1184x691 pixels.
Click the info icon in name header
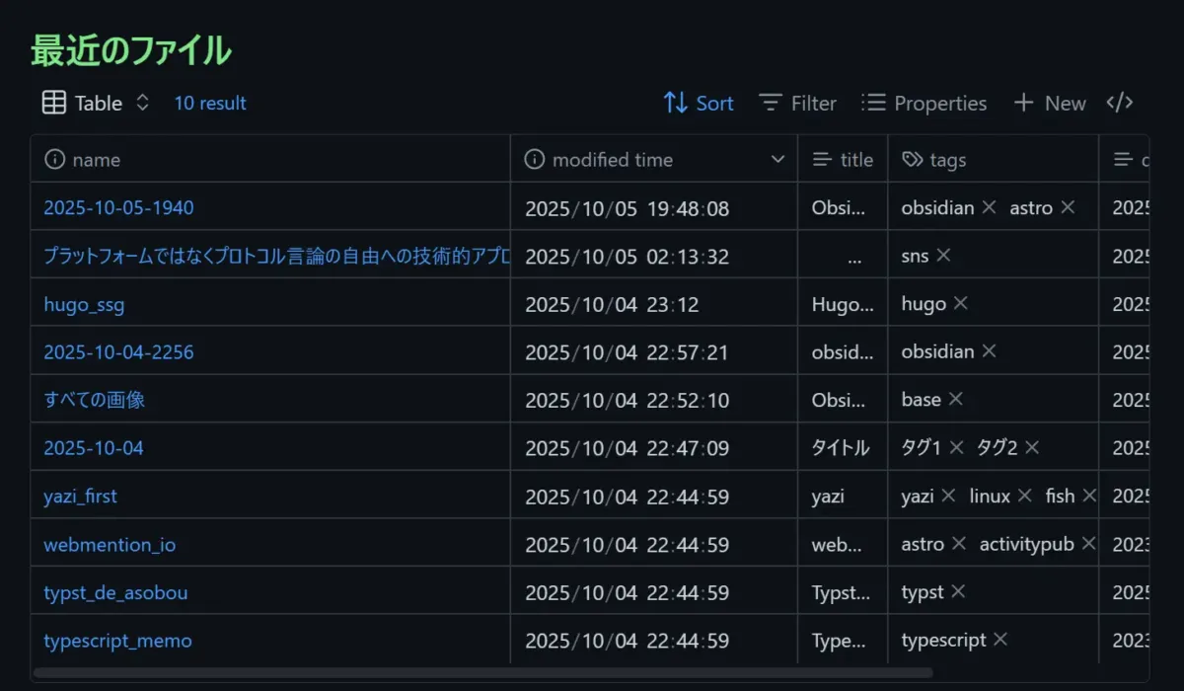click(x=55, y=159)
